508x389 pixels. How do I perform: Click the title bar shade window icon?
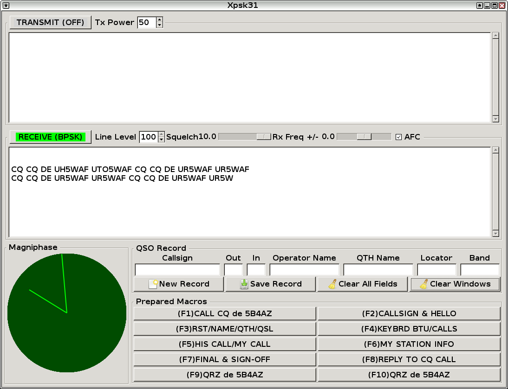(480, 6)
